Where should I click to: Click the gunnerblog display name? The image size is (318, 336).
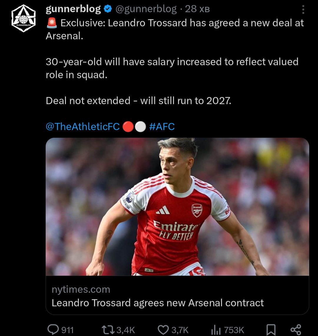tap(73, 9)
